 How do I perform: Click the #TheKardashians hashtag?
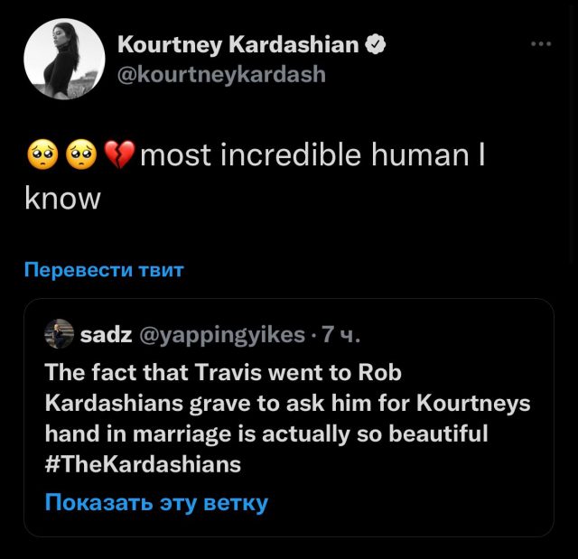tap(143, 464)
